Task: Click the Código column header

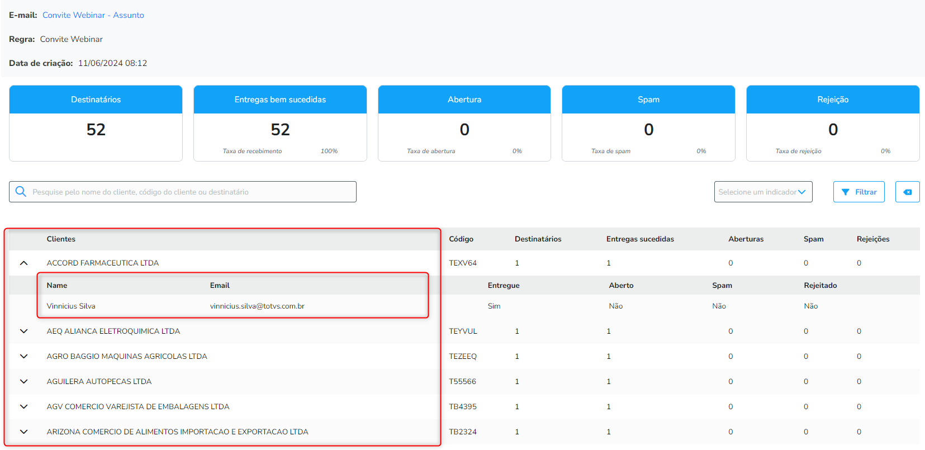Action: pyautogui.click(x=461, y=239)
